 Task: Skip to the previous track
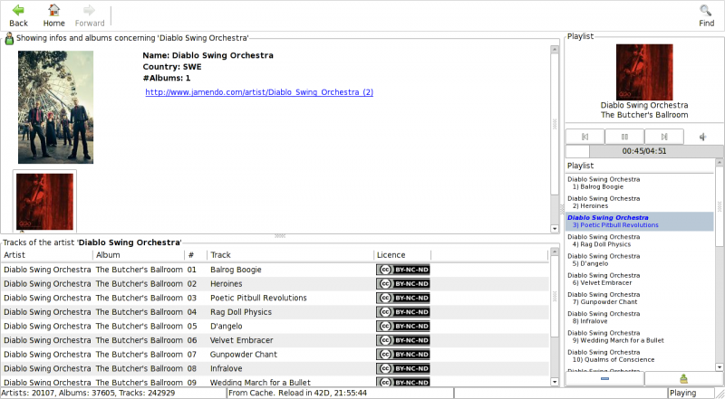(585, 137)
